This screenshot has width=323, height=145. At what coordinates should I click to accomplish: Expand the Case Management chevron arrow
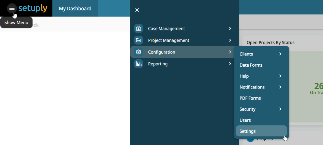[x=230, y=28]
